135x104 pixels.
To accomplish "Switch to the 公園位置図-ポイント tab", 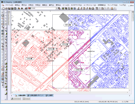I will click(x=36, y=95).
